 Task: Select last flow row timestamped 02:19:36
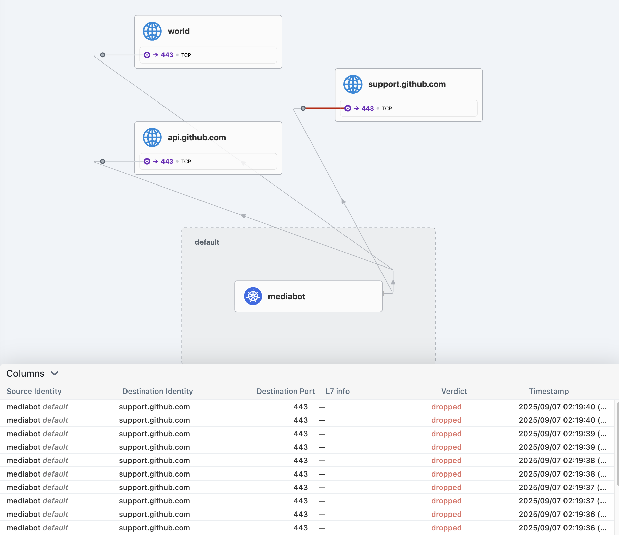[x=307, y=528]
